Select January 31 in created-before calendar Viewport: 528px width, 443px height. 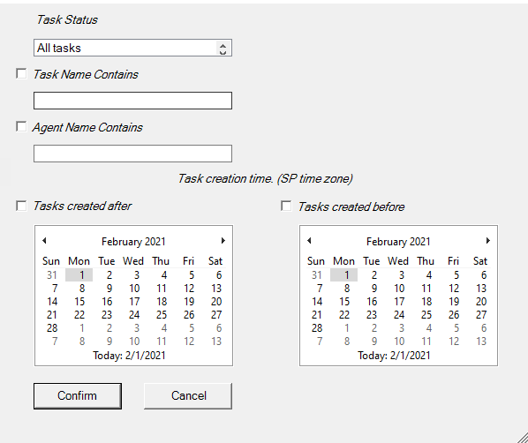tap(317, 275)
